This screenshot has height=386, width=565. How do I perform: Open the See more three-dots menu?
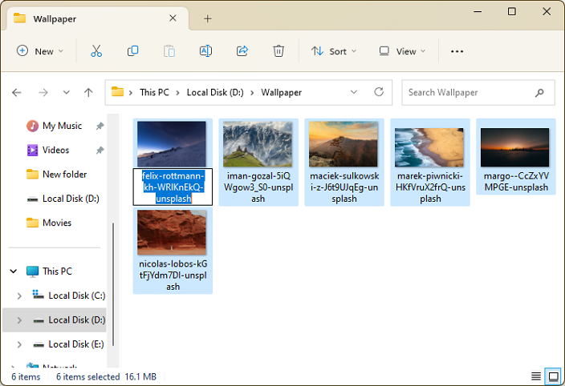457,51
